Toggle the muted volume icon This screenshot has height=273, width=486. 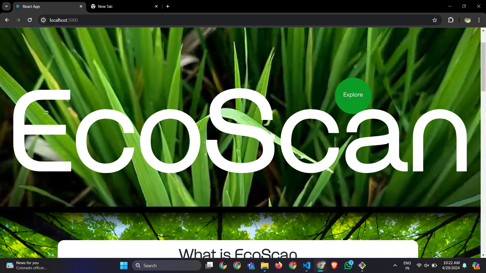tap(427, 265)
